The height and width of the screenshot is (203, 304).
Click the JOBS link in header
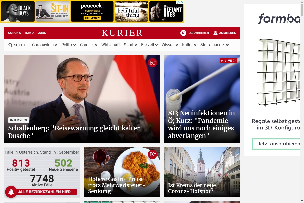click(x=42, y=33)
